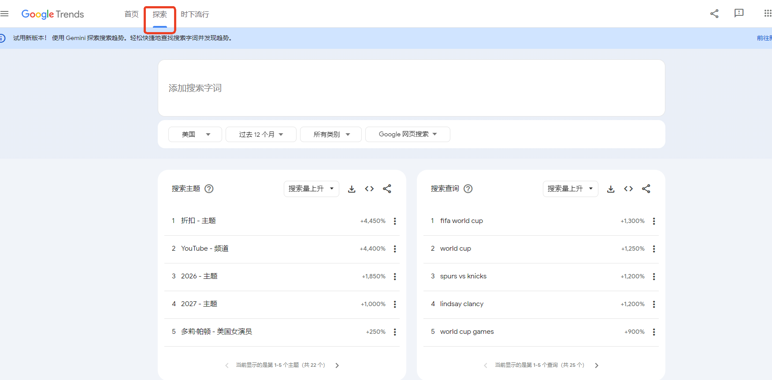Screen dimensions: 772x380
Task: Open more options for YouTube - 频道 row
Action: pyautogui.click(x=395, y=249)
